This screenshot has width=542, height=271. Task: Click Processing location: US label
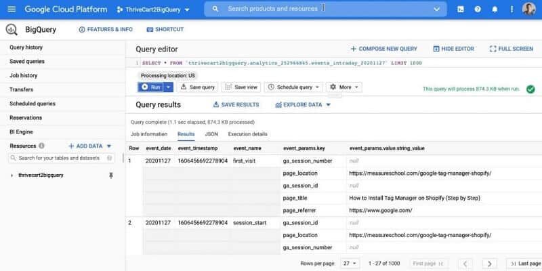(x=167, y=76)
